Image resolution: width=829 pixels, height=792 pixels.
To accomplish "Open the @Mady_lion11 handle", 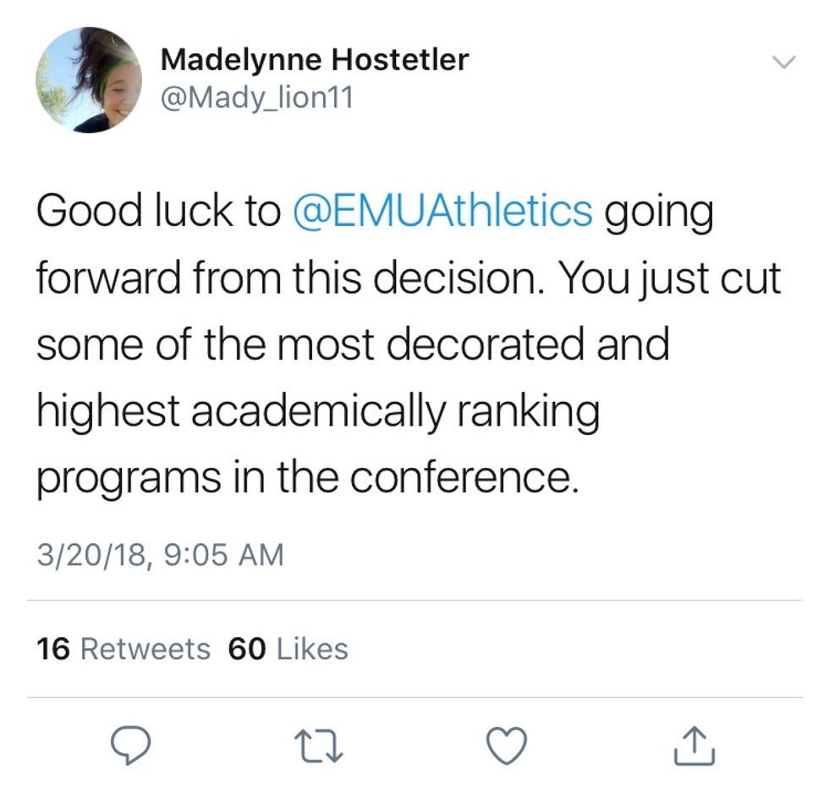I will 256,98.
